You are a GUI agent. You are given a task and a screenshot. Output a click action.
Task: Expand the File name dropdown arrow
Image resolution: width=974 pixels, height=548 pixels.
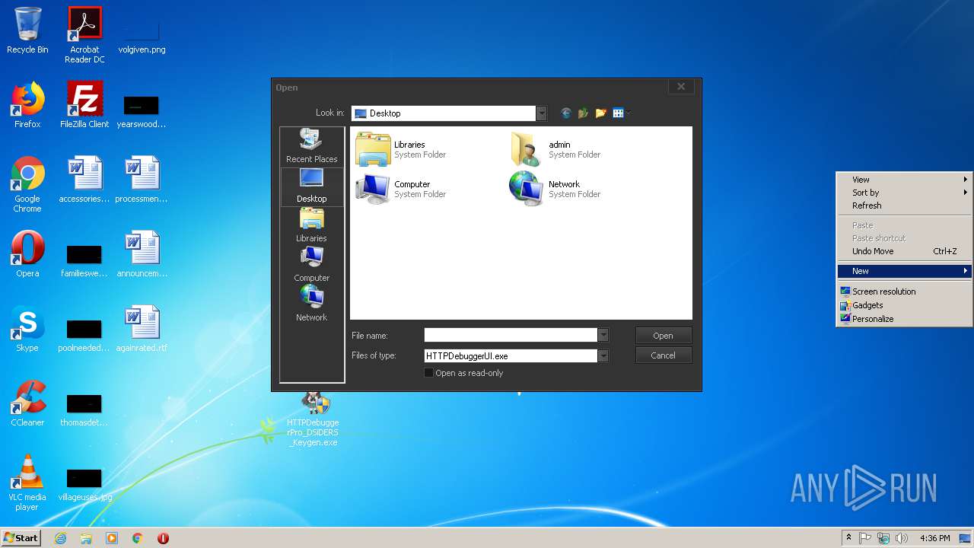[x=603, y=336]
